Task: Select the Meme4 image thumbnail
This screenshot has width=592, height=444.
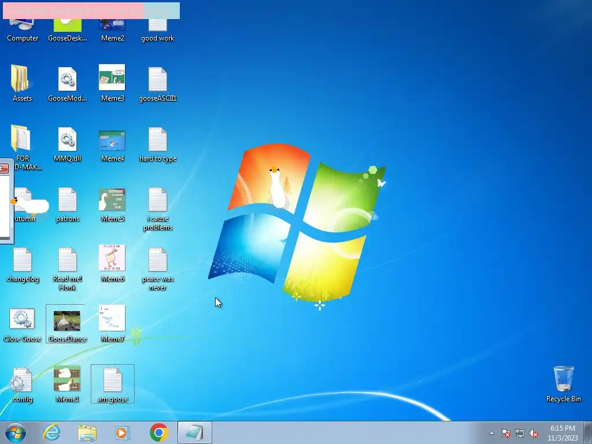Action: point(112,145)
